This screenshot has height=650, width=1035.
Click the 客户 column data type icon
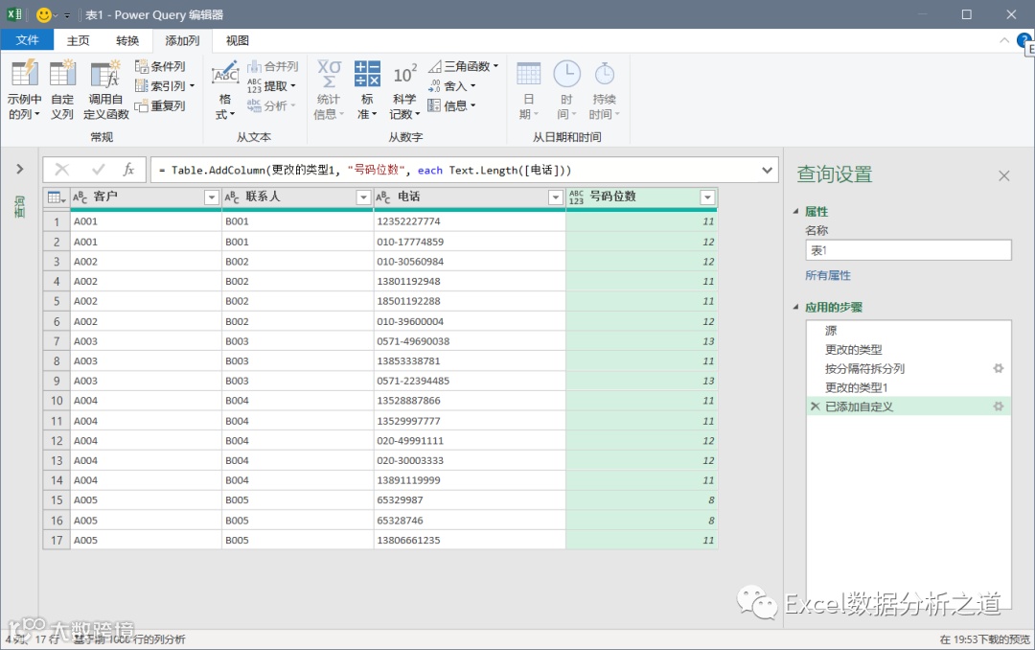point(80,197)
